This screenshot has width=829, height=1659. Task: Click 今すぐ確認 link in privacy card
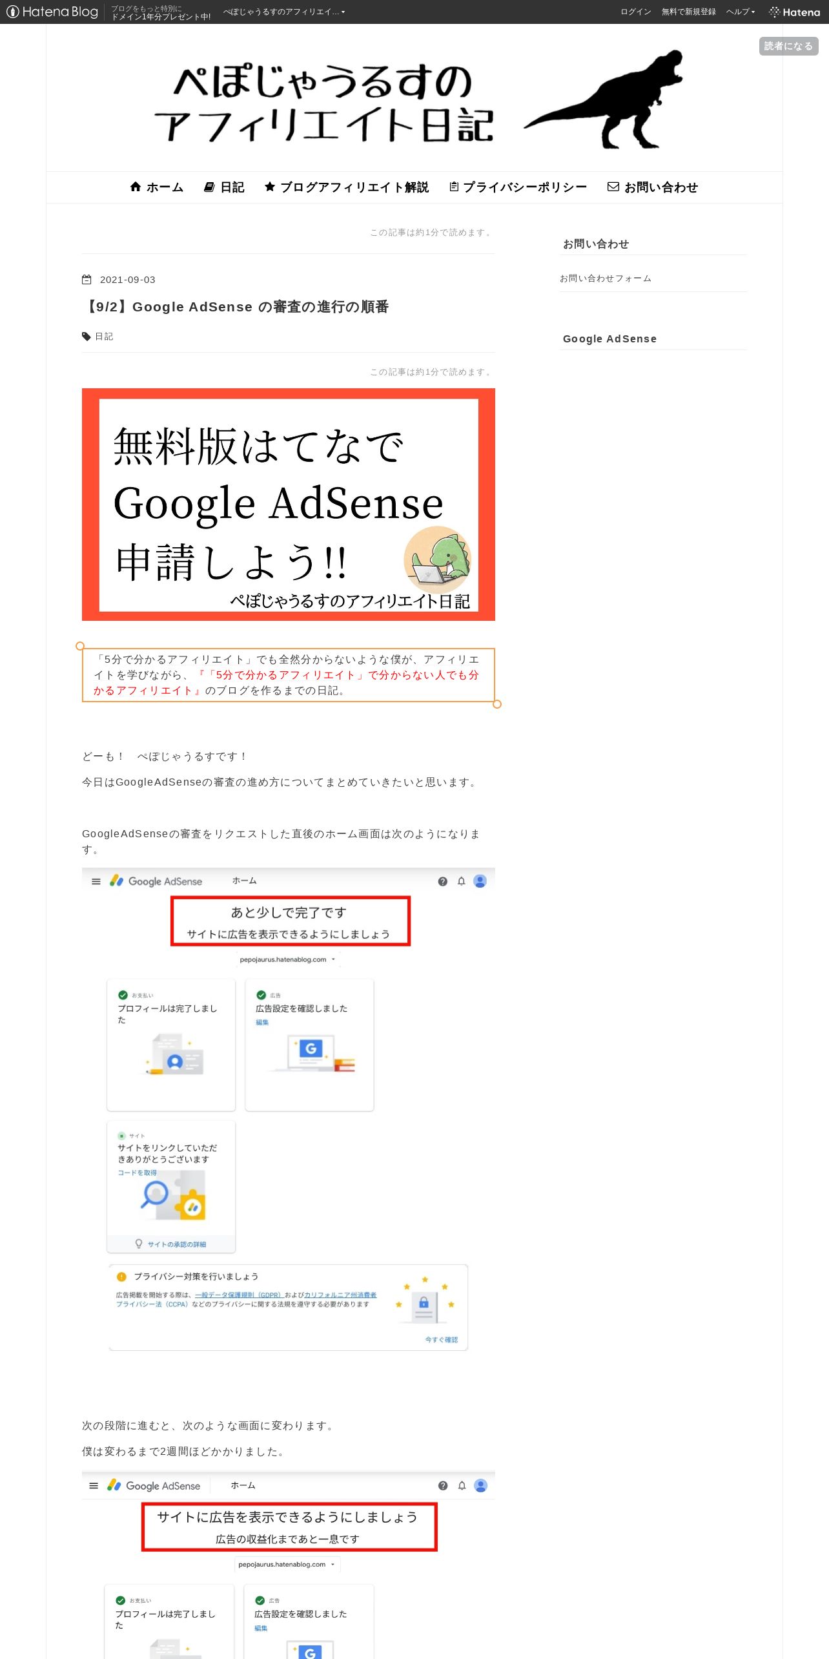pos(441,1340)
